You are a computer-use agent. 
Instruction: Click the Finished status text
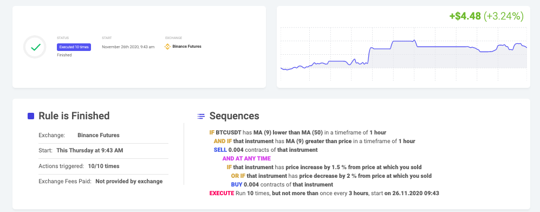coord(64,55)
